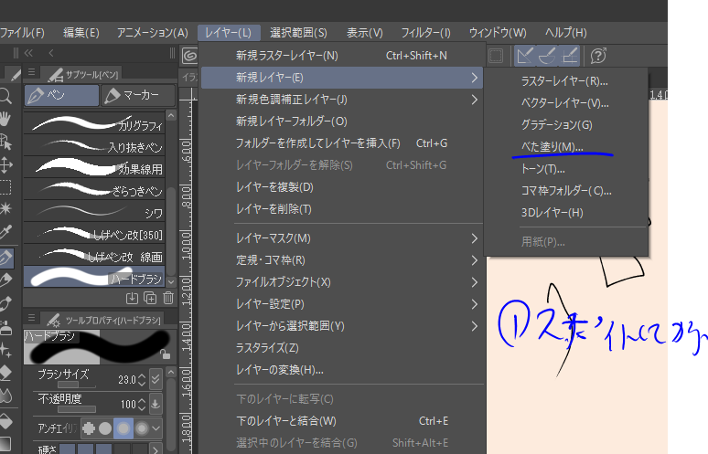Toggle snap to special ruler
The height and width of the screenshot is (454, 708).
(x=547, y=56)
